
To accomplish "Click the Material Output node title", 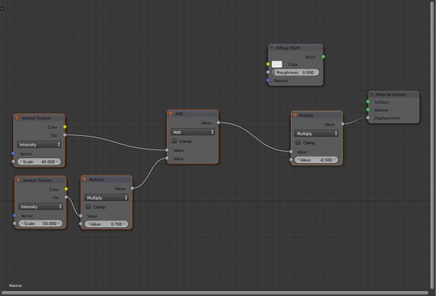I will point(391,95).
